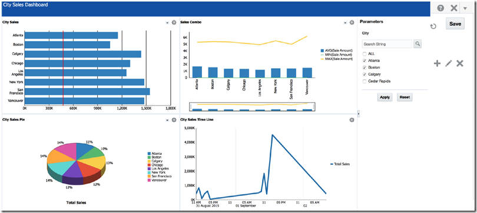Click the magnifier search icon for City
This screenshot has height=213, width=477.
pos(418,44)
